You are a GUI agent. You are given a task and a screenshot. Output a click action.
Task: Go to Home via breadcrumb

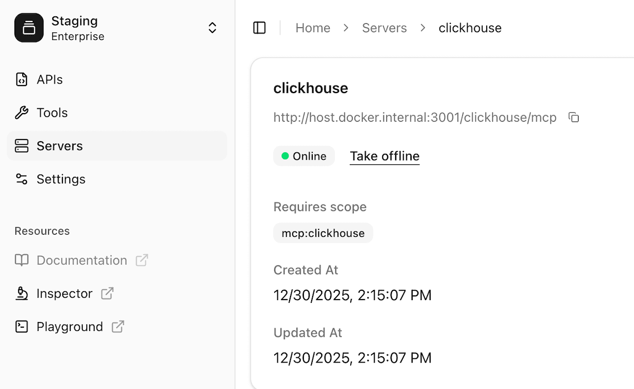313,28
